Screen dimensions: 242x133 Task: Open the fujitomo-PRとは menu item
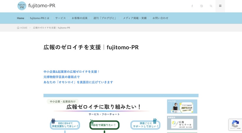pyautogui.click(x=40, y=18)
